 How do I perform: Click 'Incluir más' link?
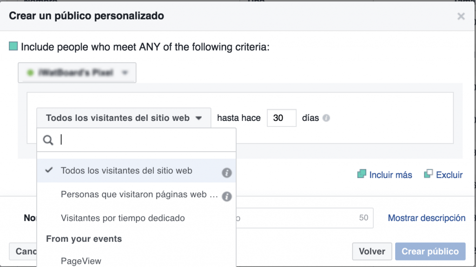385,174
